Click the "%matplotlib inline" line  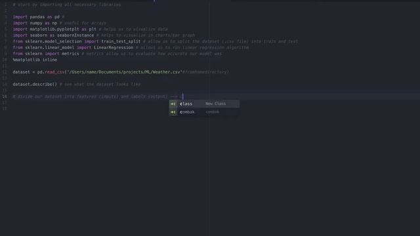35,60
